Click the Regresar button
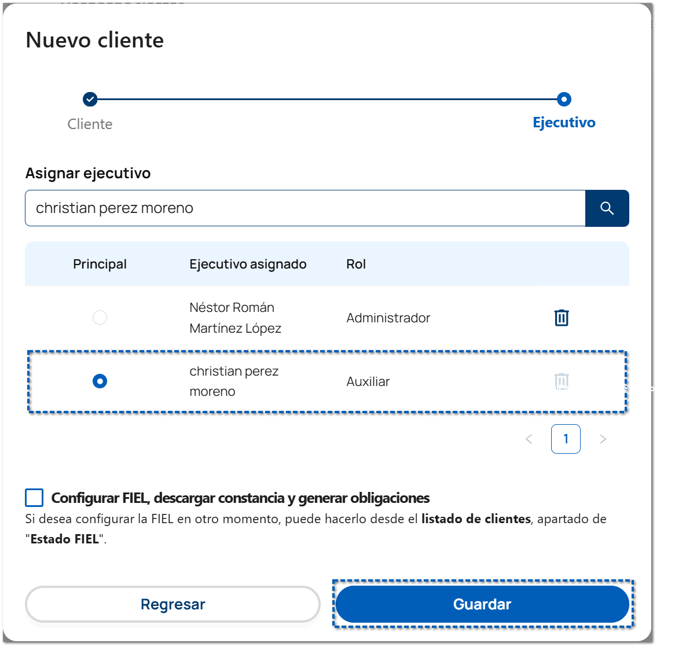686x647 pixels. click(173, 604)
